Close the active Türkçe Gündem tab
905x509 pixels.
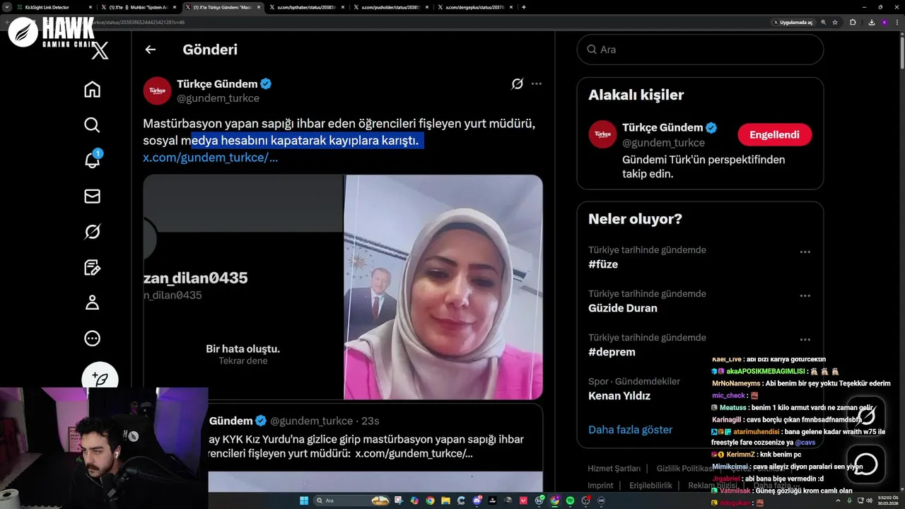click(x=258, y=7)
